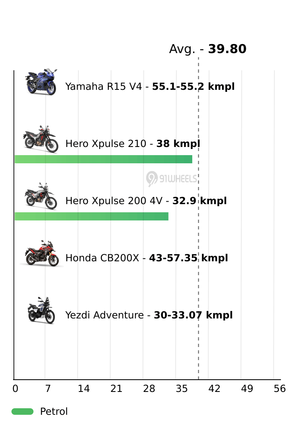
Task: Click the Yezdi Adventure motorcycle image
Action: click(x=41, y=311)
